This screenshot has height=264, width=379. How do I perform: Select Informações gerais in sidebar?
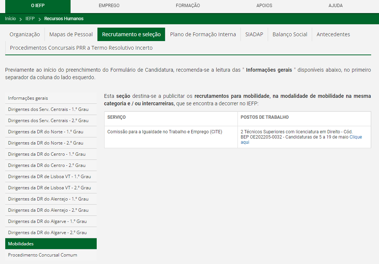click(28, 98)
